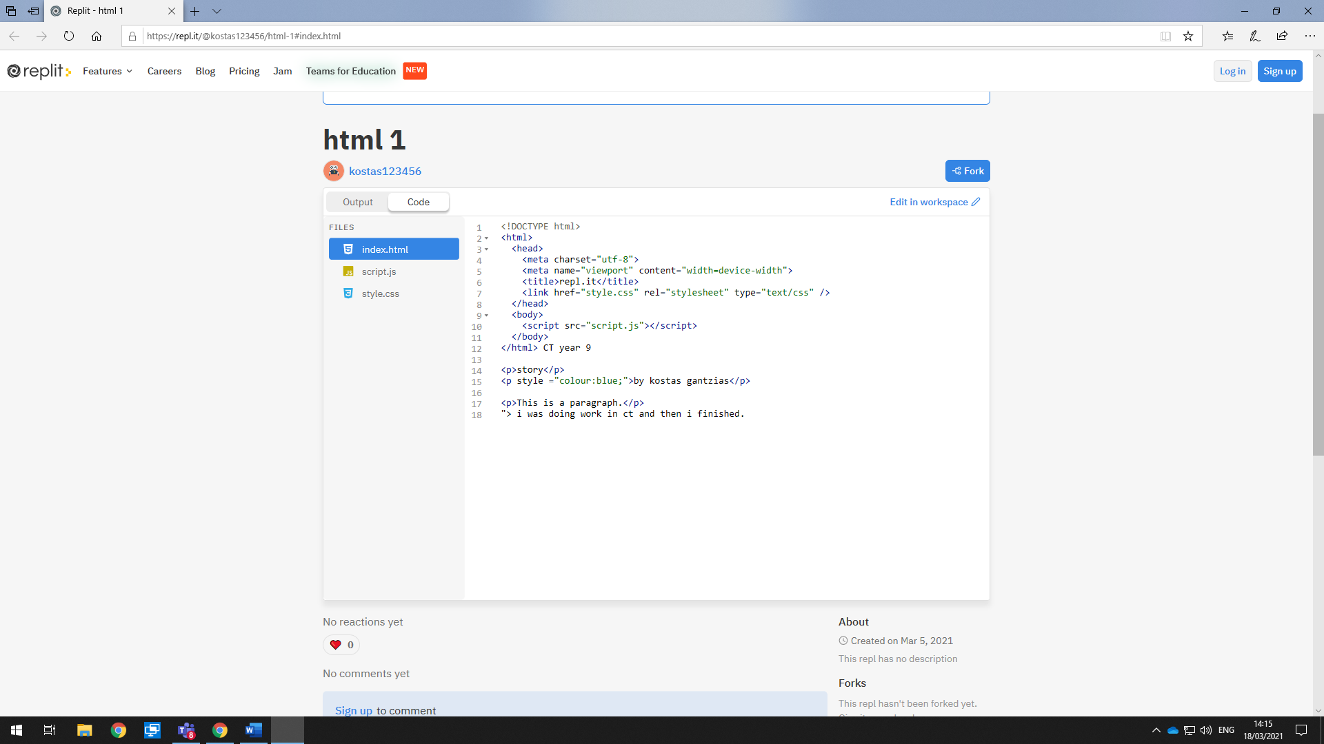Go to browser Home page
The height and width of the screenshot is (744, 1324).
tap(97, 36)
